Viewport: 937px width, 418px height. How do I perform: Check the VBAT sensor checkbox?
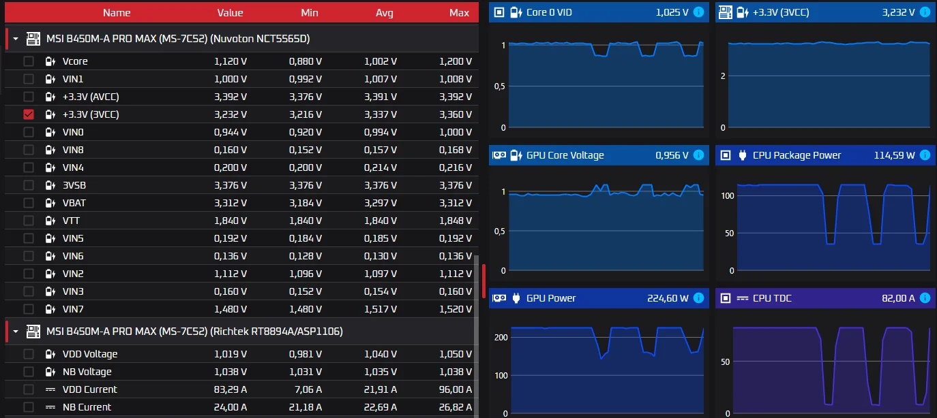tap(29, 203)
